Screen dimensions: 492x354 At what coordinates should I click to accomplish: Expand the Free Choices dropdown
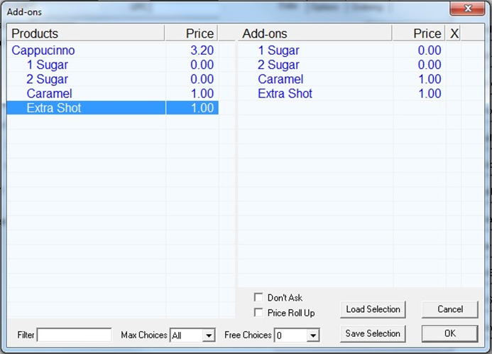pos(314,336)
